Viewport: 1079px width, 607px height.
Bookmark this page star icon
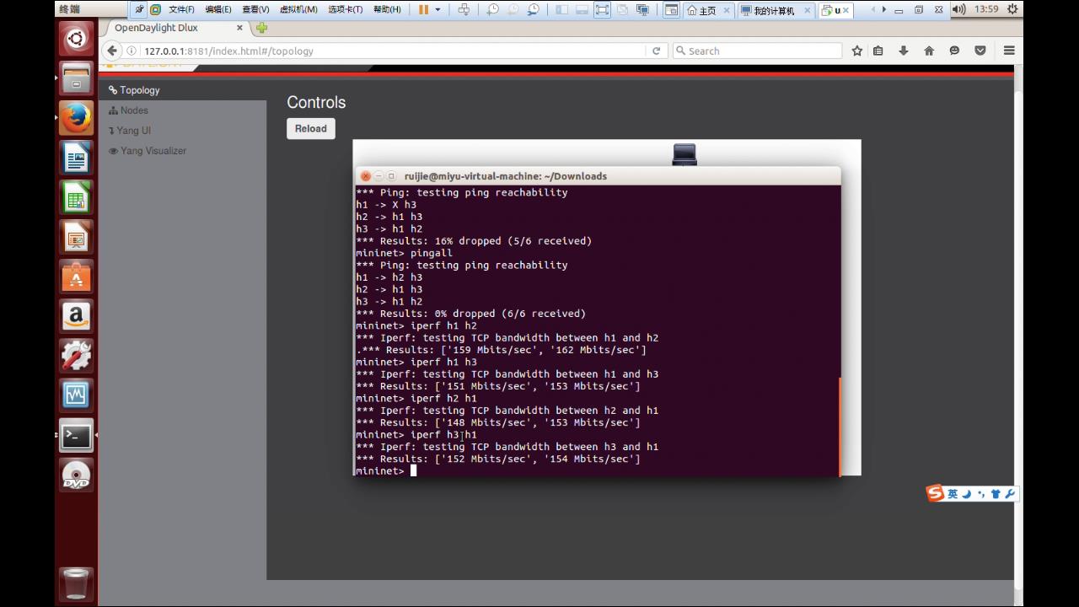[x=857, y=51]
